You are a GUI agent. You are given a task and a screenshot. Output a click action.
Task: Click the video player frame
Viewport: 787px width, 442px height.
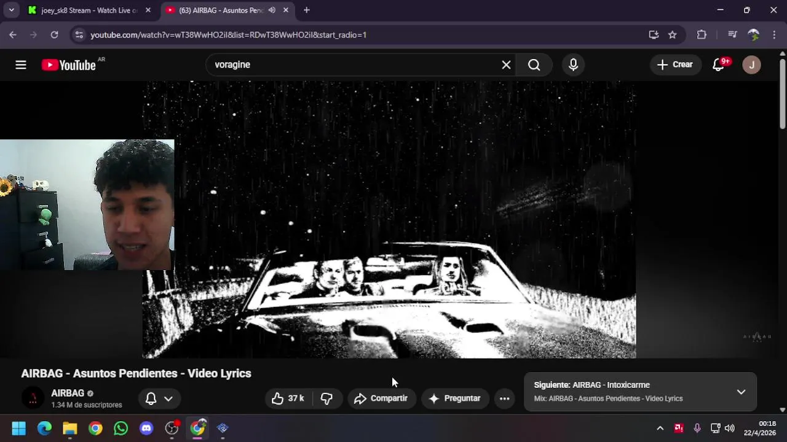click(x=389, y=219)
